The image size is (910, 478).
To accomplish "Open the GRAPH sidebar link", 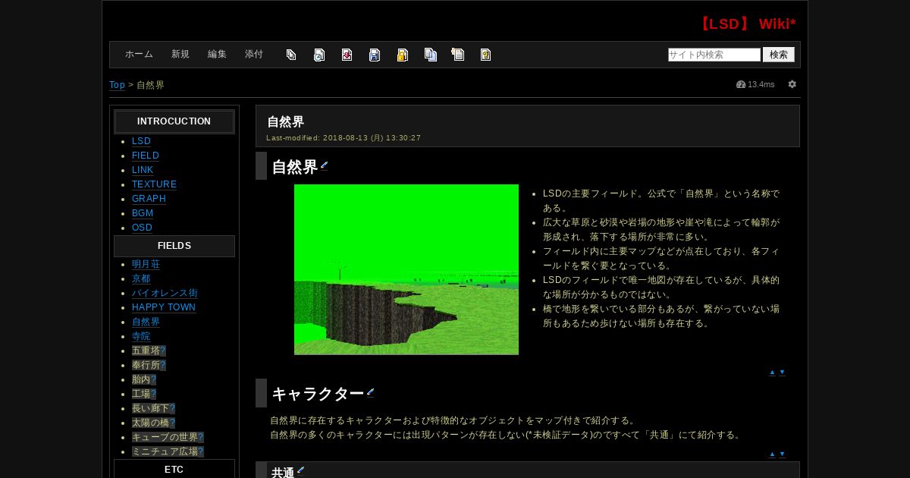I will (x=149, y=199).
